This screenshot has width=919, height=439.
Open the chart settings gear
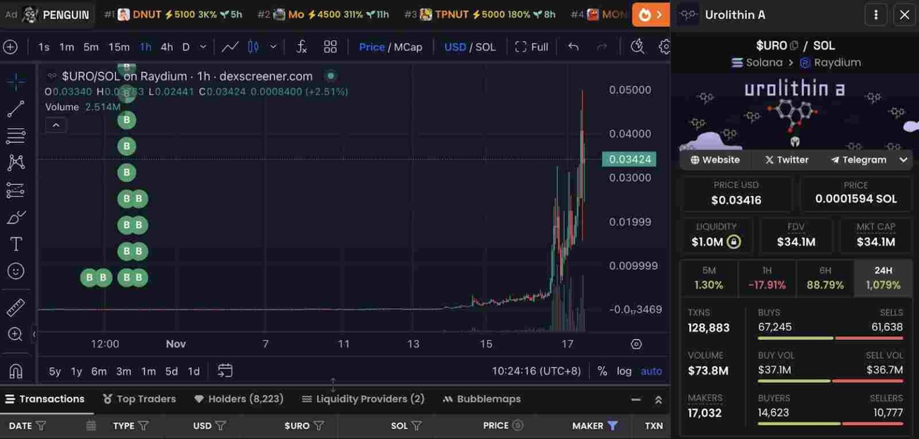[x=664, y=47]
